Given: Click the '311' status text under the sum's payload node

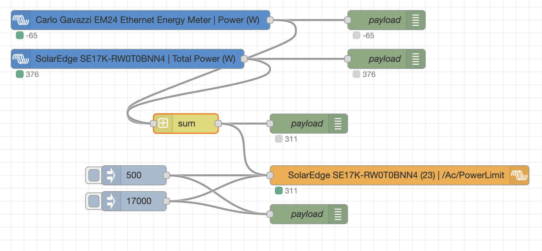Looking at the screenshot, I should click(291, 139).
